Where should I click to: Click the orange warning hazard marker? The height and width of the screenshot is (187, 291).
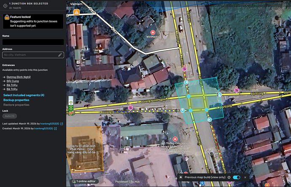click(76, 12)
